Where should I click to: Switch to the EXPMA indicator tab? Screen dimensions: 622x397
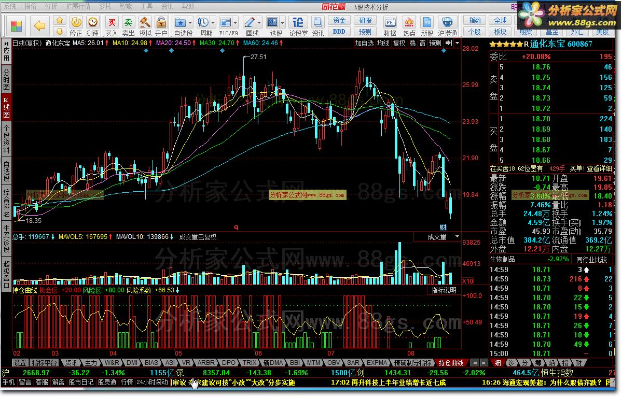tap(377, 362)
